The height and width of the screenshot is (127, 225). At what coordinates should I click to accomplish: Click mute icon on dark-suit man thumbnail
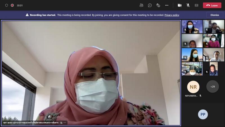click(207, 30)
